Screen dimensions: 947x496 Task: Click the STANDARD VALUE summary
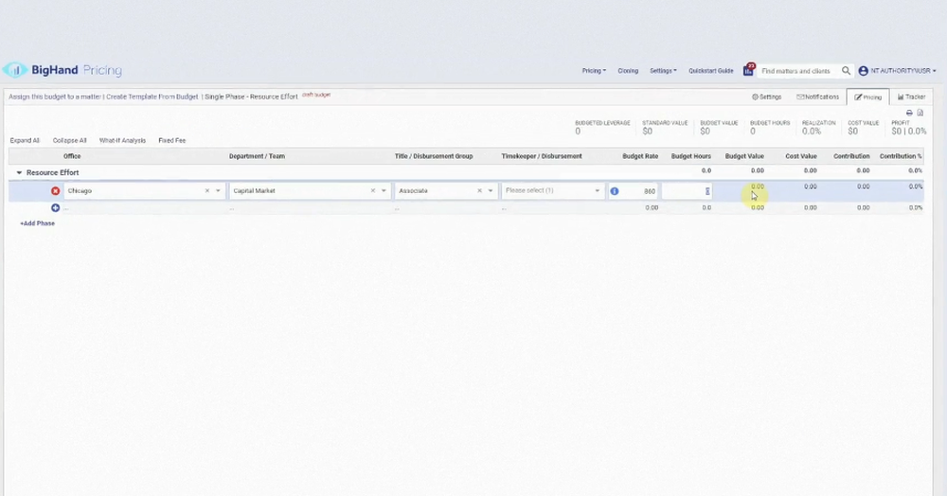tap(665, 128)
